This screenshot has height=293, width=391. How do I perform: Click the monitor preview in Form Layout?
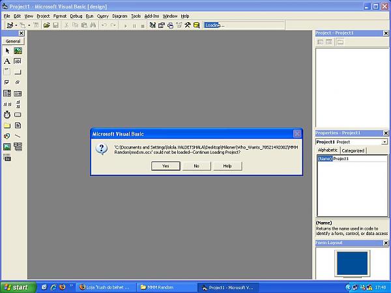pos(352,264)
